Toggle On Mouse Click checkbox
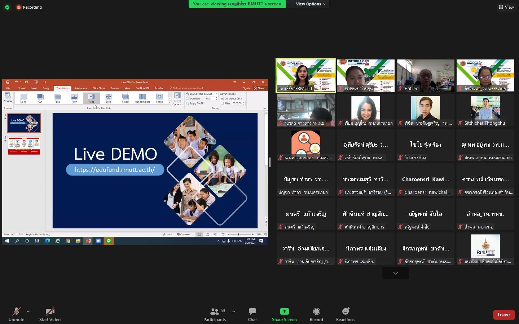Image resolution: width=519 pixels, height=324 pixels. pos(222,98)
